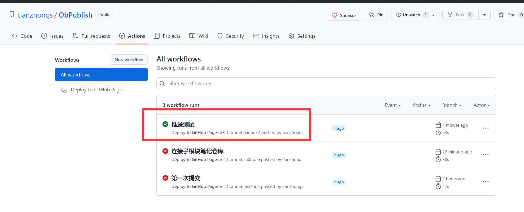Click the 26 minutes ago timestamp
The height and width of the screenshot is (212, 524).
pyautogui.click(x=457, y=152)
